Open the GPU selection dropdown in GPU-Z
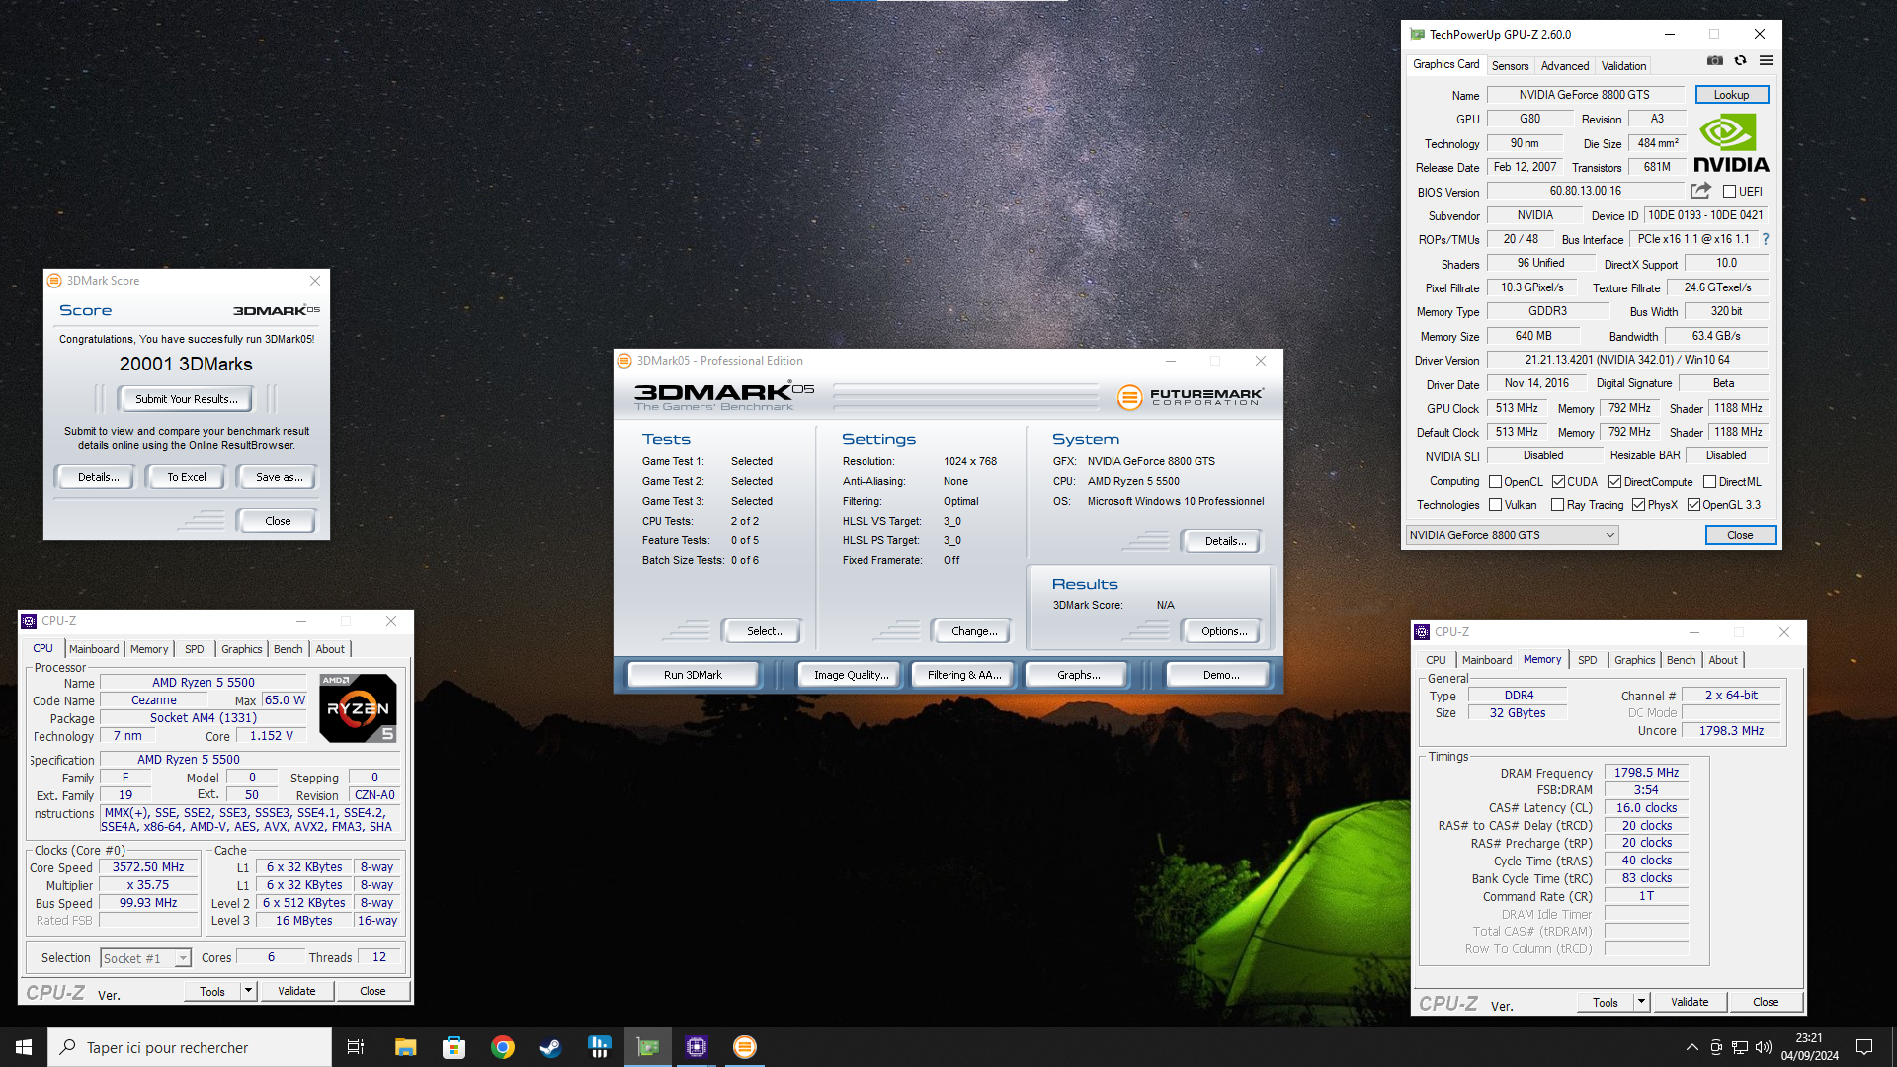The width and height of the screenshot is (1897, 1067). [1512, 535]
